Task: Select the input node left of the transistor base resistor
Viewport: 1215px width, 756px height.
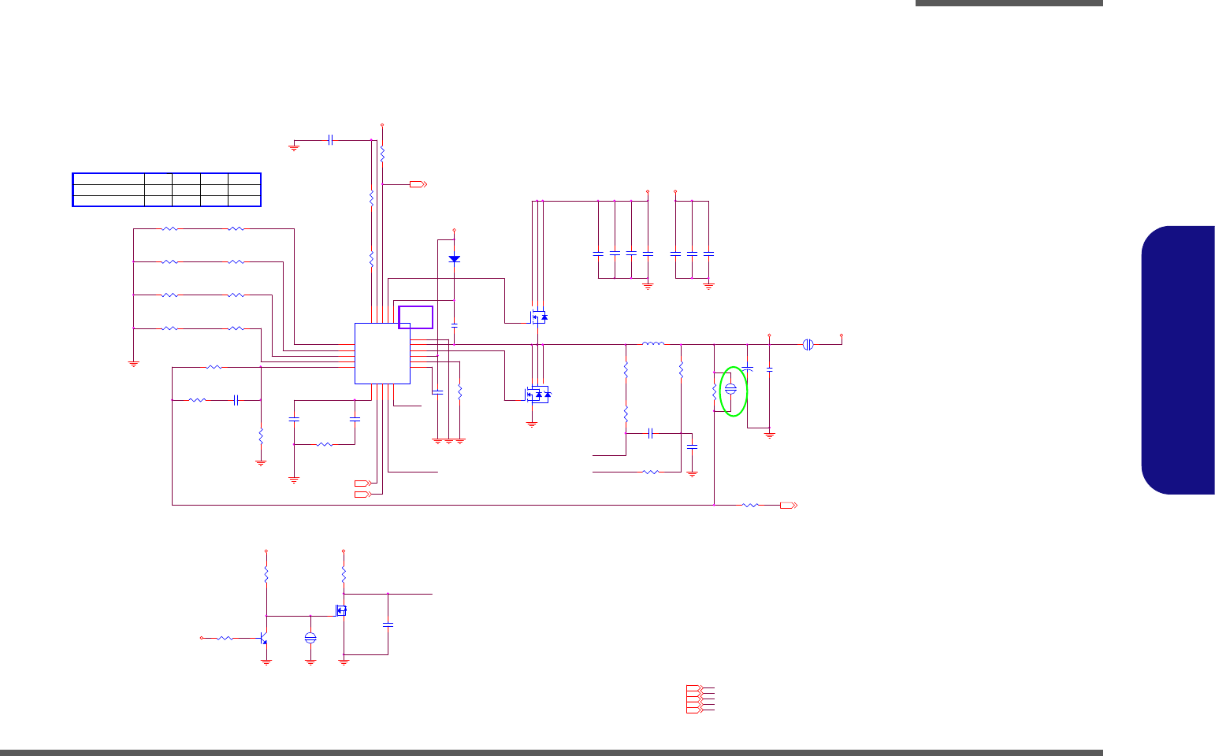Action: 201,638
